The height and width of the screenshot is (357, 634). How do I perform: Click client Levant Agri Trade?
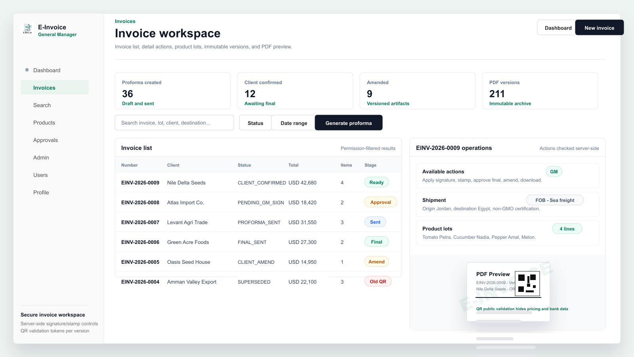pos(187,223)
